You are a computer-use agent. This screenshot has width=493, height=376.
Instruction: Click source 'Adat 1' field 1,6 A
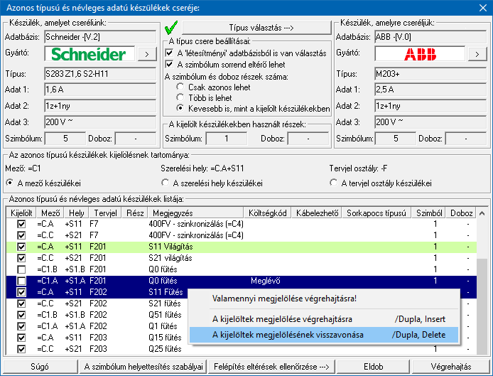(x=100, y=90)
